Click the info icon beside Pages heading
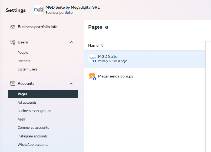Screen dimensions: 211x152 tap(107, 27)
